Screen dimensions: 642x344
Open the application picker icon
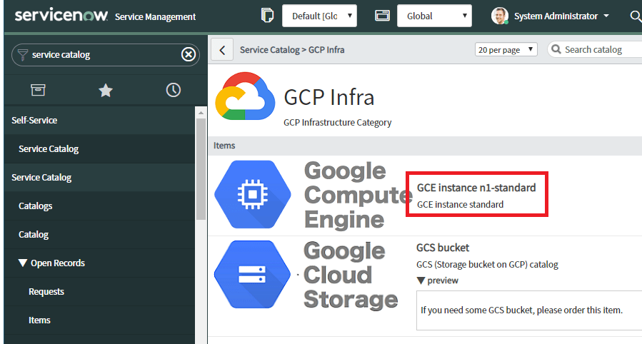(x=382, y=16)
